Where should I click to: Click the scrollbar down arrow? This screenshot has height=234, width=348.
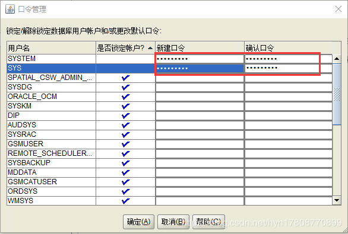(x=337, y=201)
